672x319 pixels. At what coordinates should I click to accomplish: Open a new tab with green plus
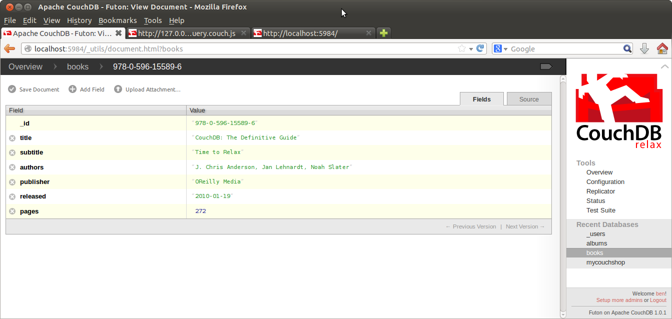click(383, 33)
